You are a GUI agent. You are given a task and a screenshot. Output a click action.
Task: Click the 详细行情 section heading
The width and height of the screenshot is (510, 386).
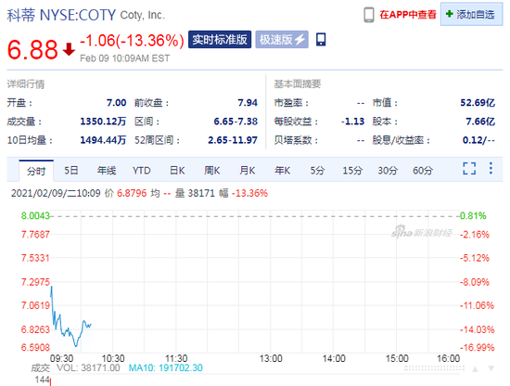click(26, 84)
